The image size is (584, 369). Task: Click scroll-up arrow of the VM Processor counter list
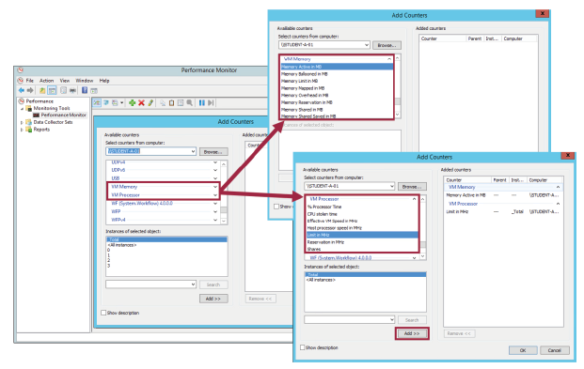click(422, 199)
